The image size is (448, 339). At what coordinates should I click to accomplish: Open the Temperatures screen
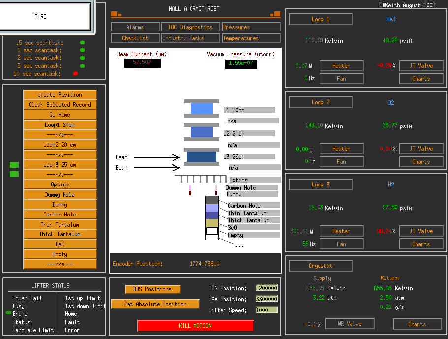(x=251, y=38)
